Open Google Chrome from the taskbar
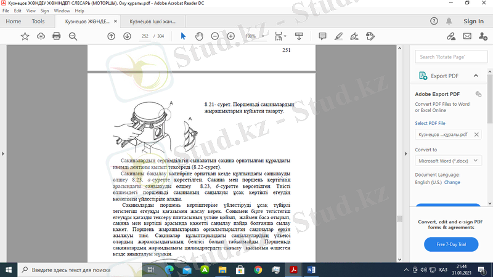The height and width of the screenshot is (277, 493). [x=258, y=269]
